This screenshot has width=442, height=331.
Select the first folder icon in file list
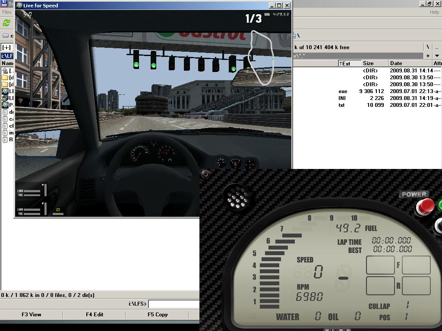tap(5, 78)
